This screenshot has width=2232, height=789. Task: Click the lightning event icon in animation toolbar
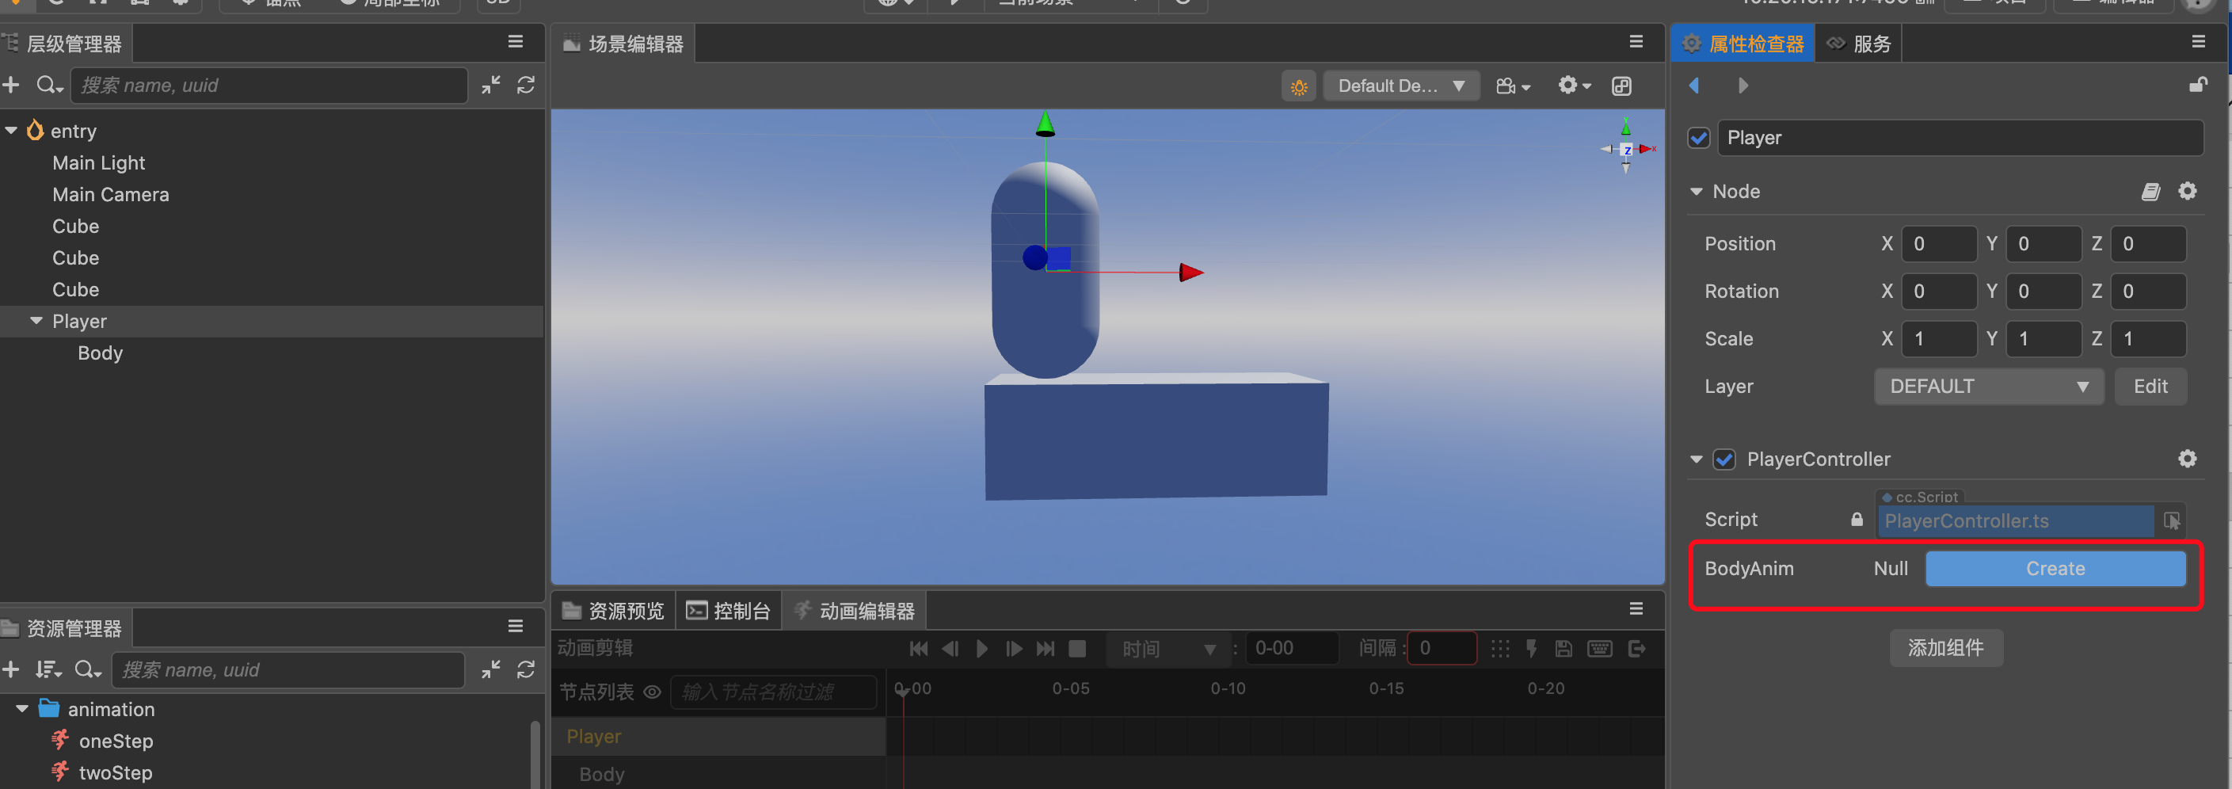coord(1531,649)
